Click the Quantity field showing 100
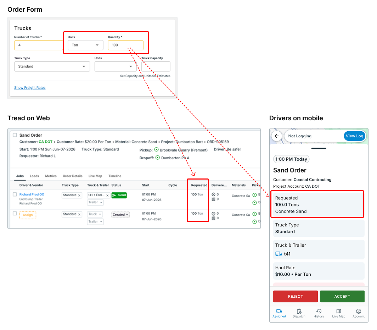 pos(125,45)
